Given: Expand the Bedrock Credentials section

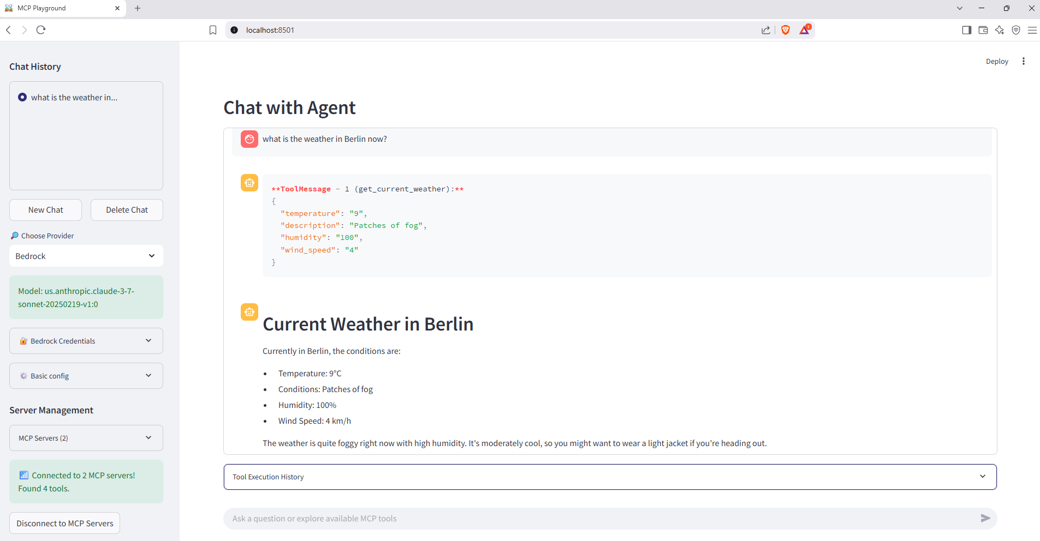Looking at the screenshot, I should pyautogui.click(x=86, y=341).
